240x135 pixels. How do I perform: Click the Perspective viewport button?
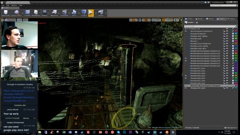(x=10, y=20)
